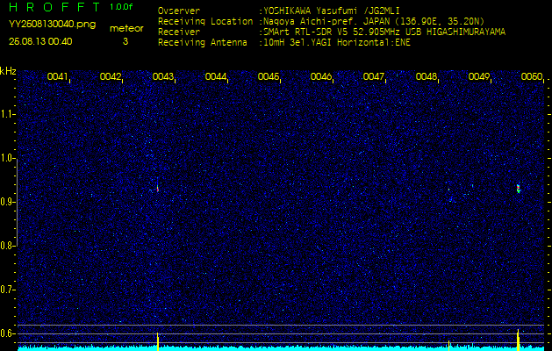Click the bright meteor echo below 0050
This screenshot has height=351, width=552.
518,189
